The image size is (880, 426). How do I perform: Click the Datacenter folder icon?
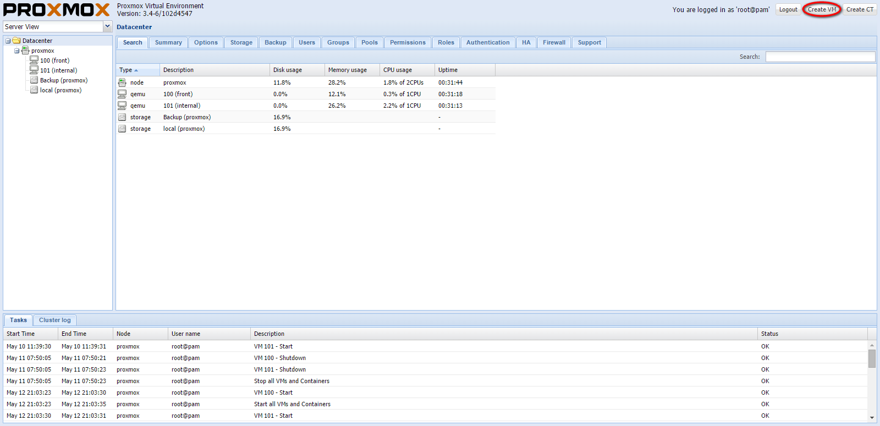coord(16,41)
